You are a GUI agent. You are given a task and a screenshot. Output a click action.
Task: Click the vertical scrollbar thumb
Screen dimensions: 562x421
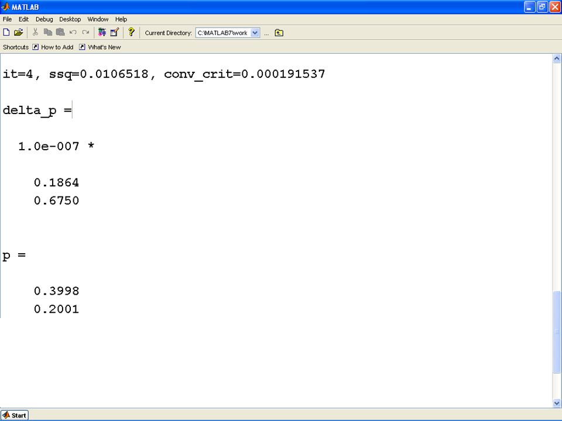point(557,332)
